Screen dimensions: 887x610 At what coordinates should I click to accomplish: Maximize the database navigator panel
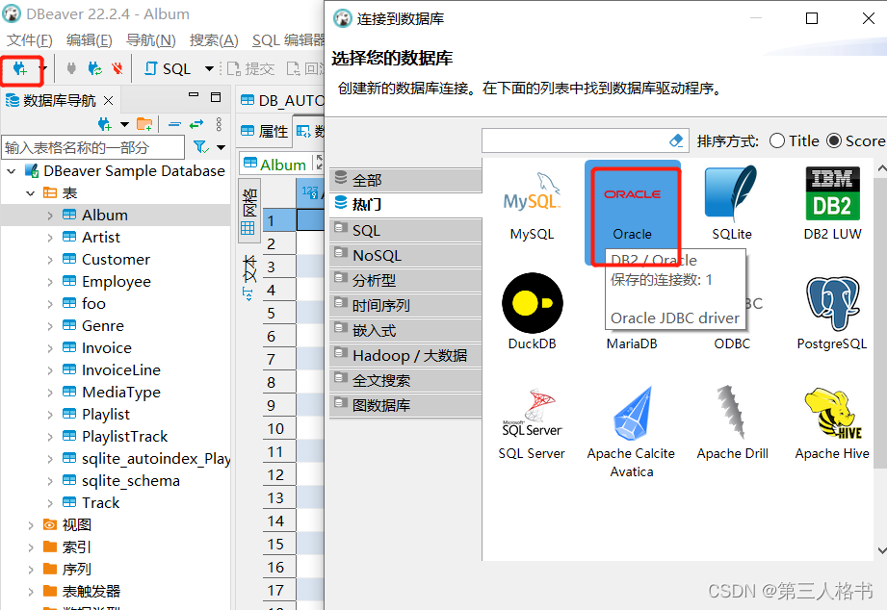216,97
